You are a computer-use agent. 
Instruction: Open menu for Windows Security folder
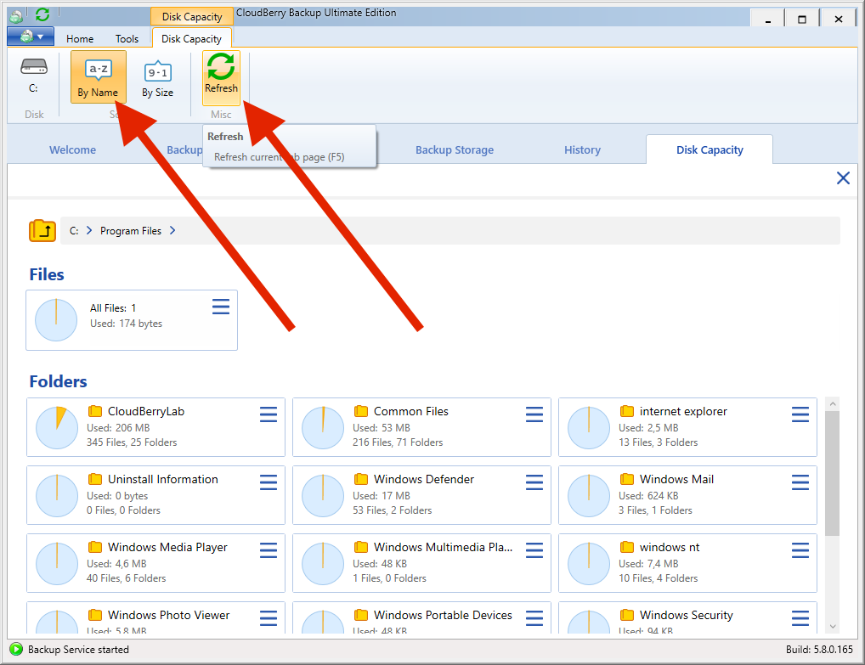point(800,617)
